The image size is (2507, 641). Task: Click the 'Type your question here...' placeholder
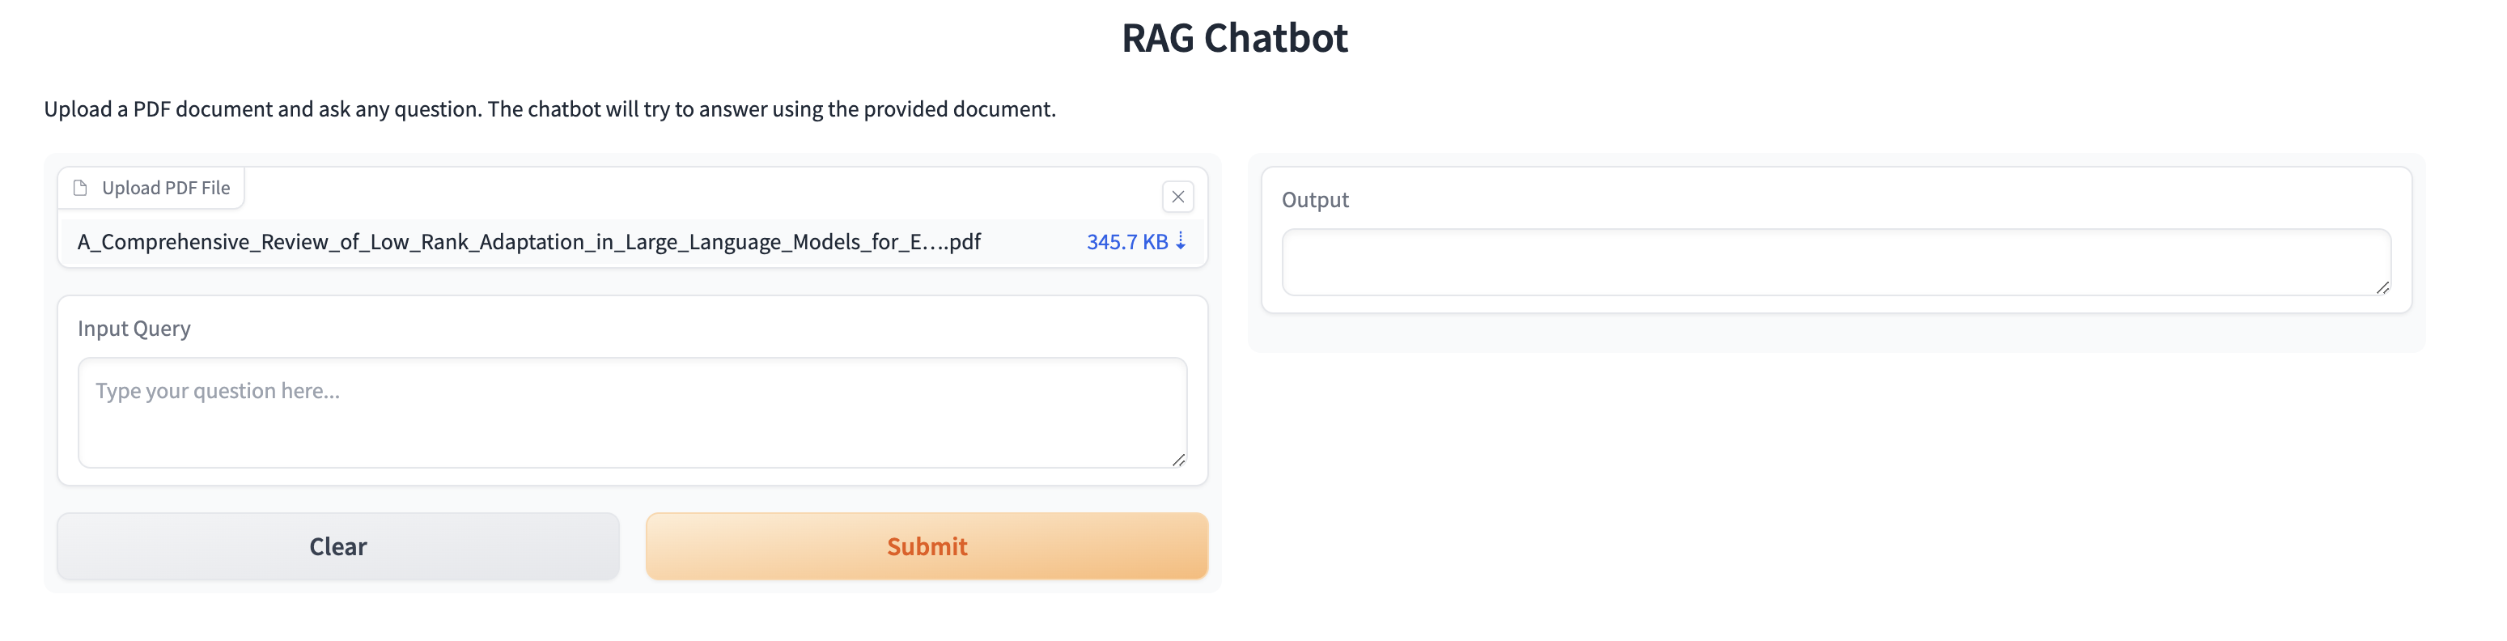pos(218,391)
